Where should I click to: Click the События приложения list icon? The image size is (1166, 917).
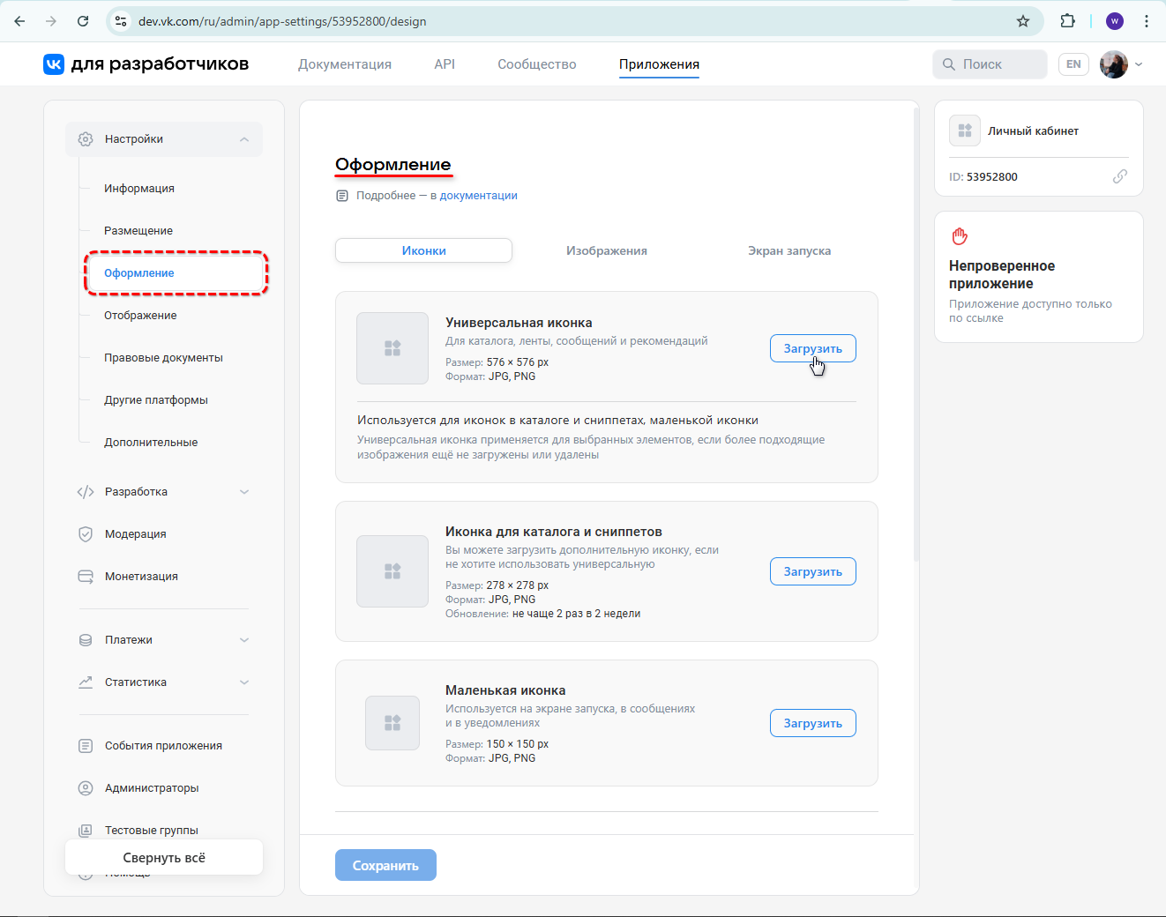[x=85, y=745]
